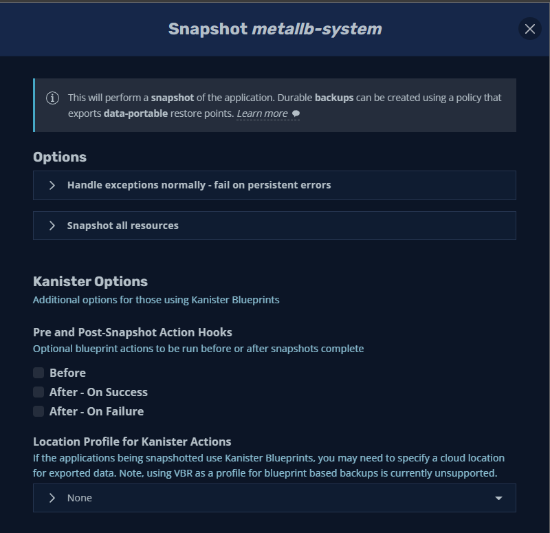
Task: Click the After - On Failure label
Action: click(x=96, y=411)
